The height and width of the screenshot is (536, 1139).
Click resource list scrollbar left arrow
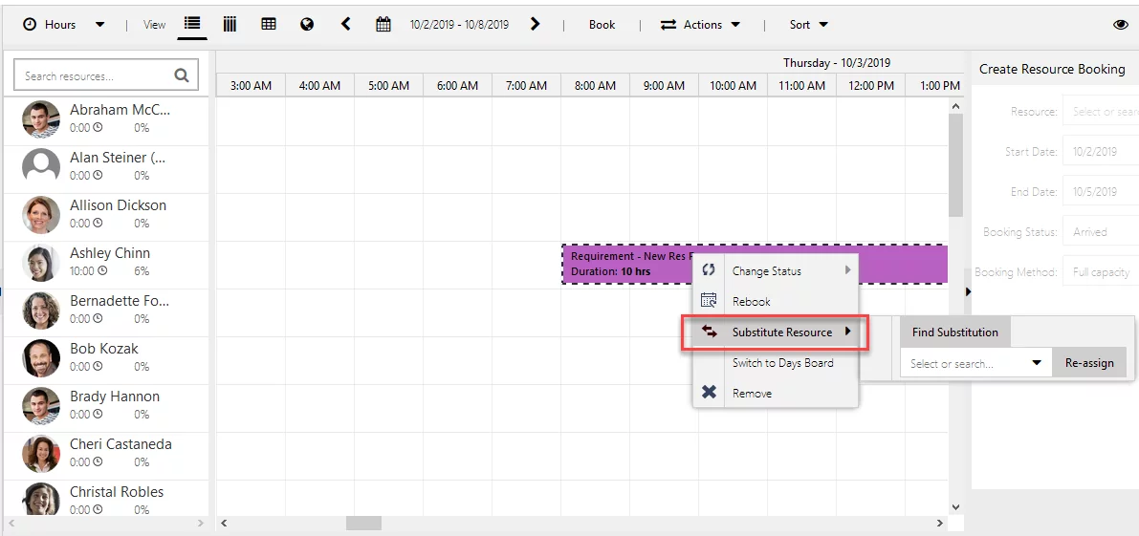tap(11, 523)
